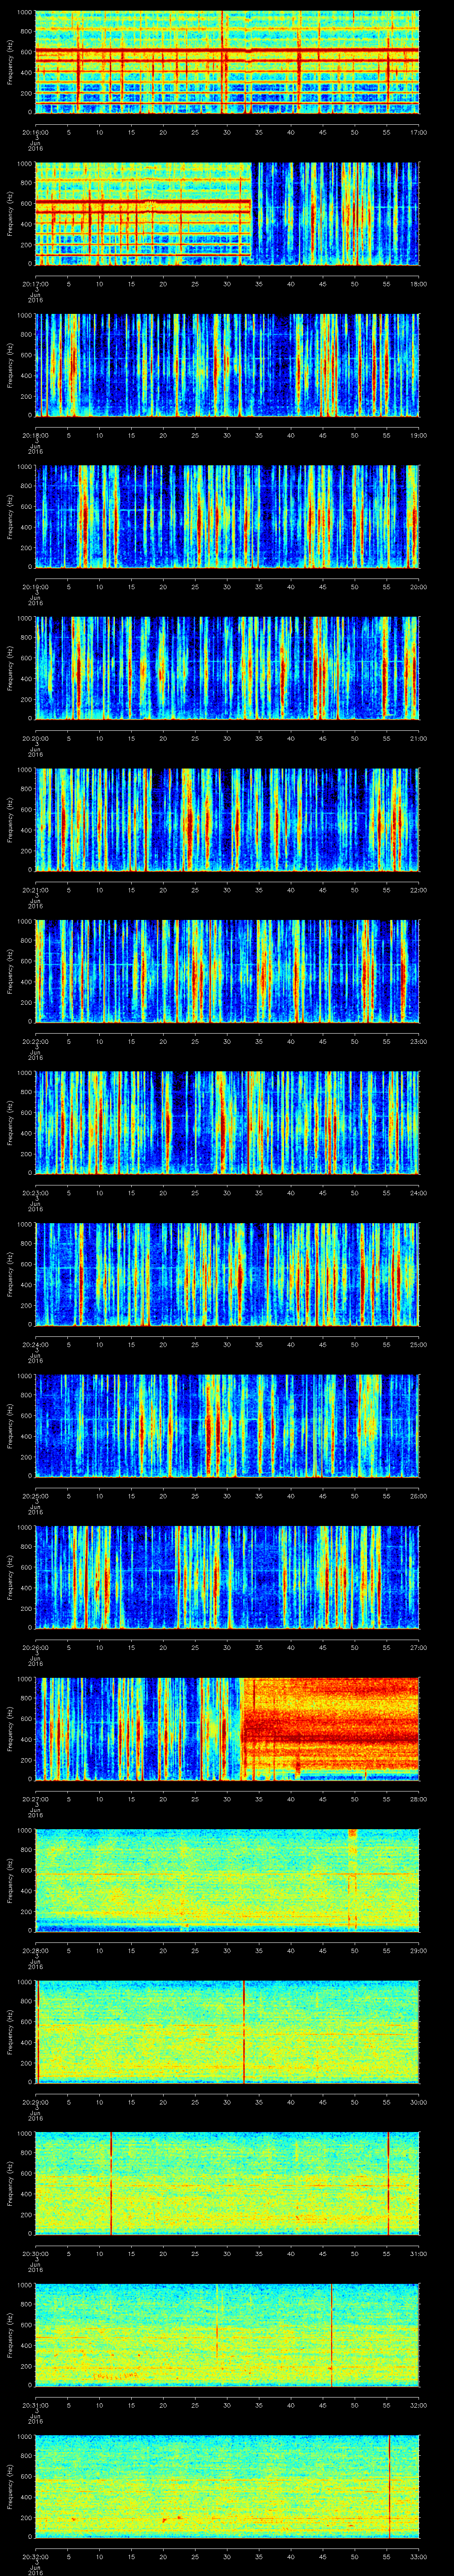Click the '20:28:00' start time label

(x=36, y=1950)
